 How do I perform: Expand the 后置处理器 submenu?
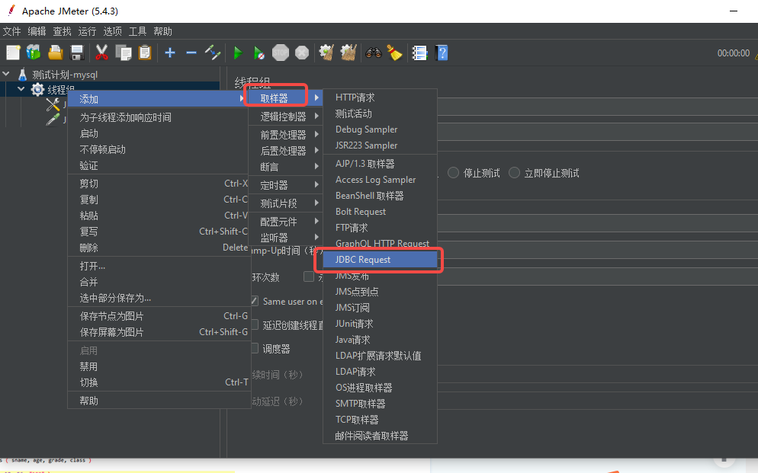pos(285,151)
